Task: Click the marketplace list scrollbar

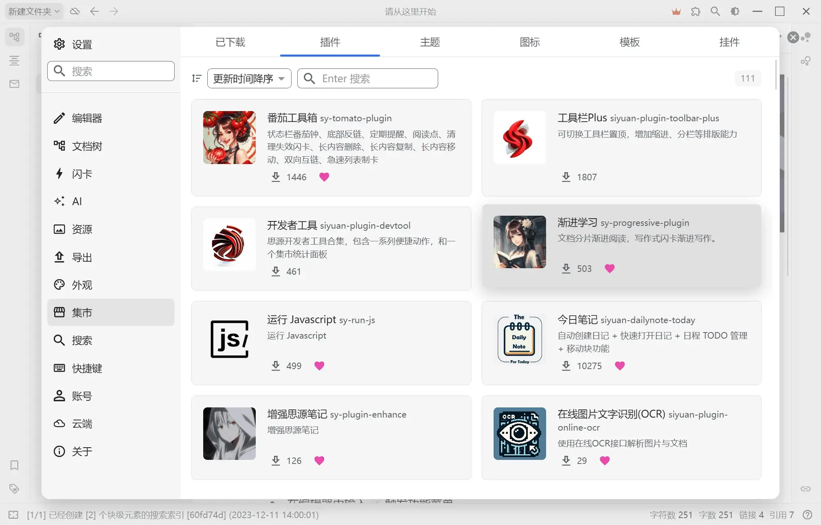Action: (776, 74)
